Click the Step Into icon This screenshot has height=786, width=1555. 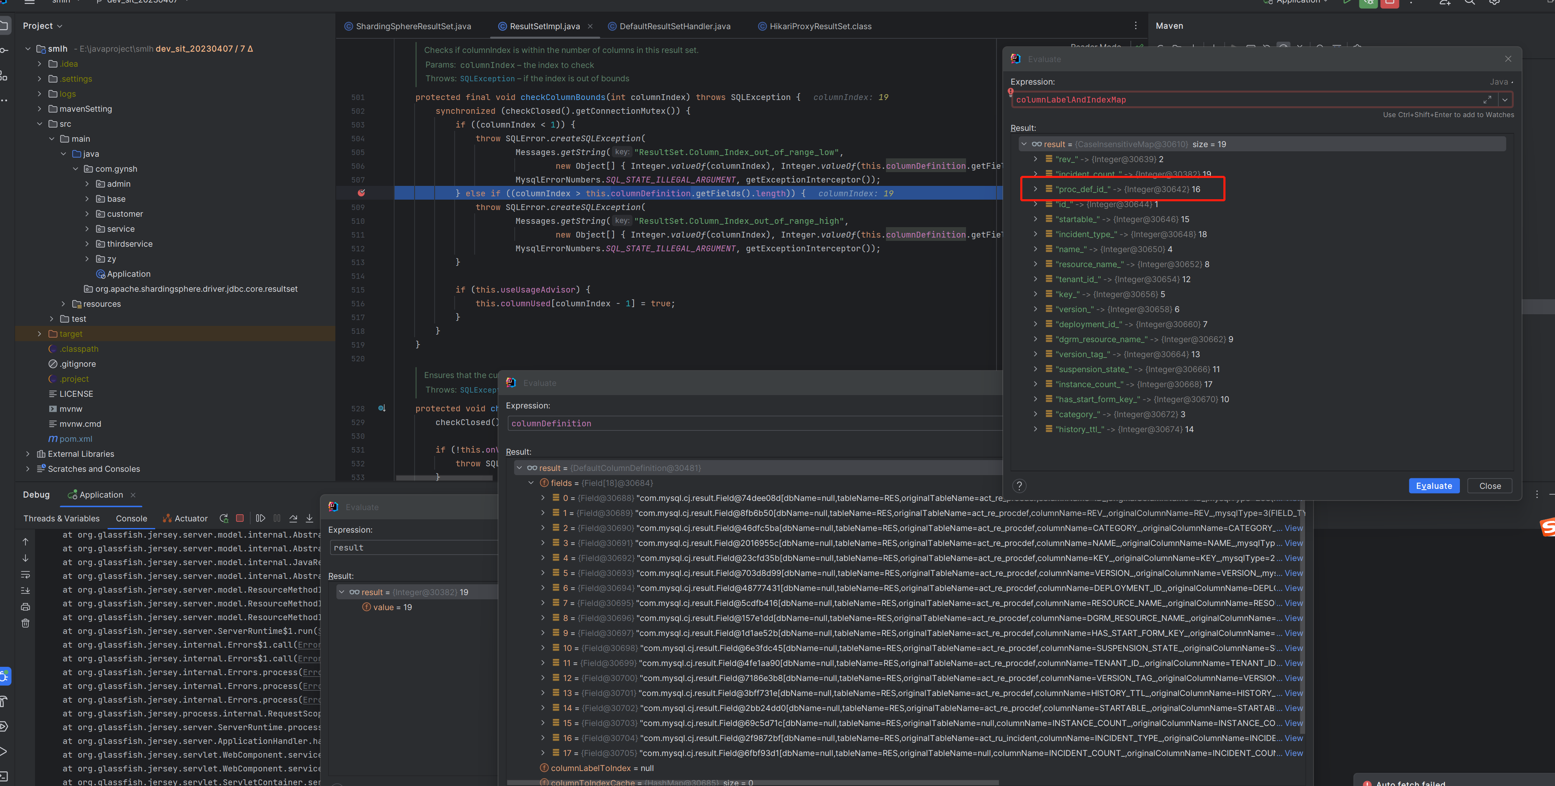click(309, 518)
